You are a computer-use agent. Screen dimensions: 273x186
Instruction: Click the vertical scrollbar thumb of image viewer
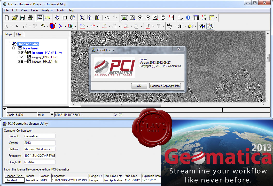pos(268,58)
